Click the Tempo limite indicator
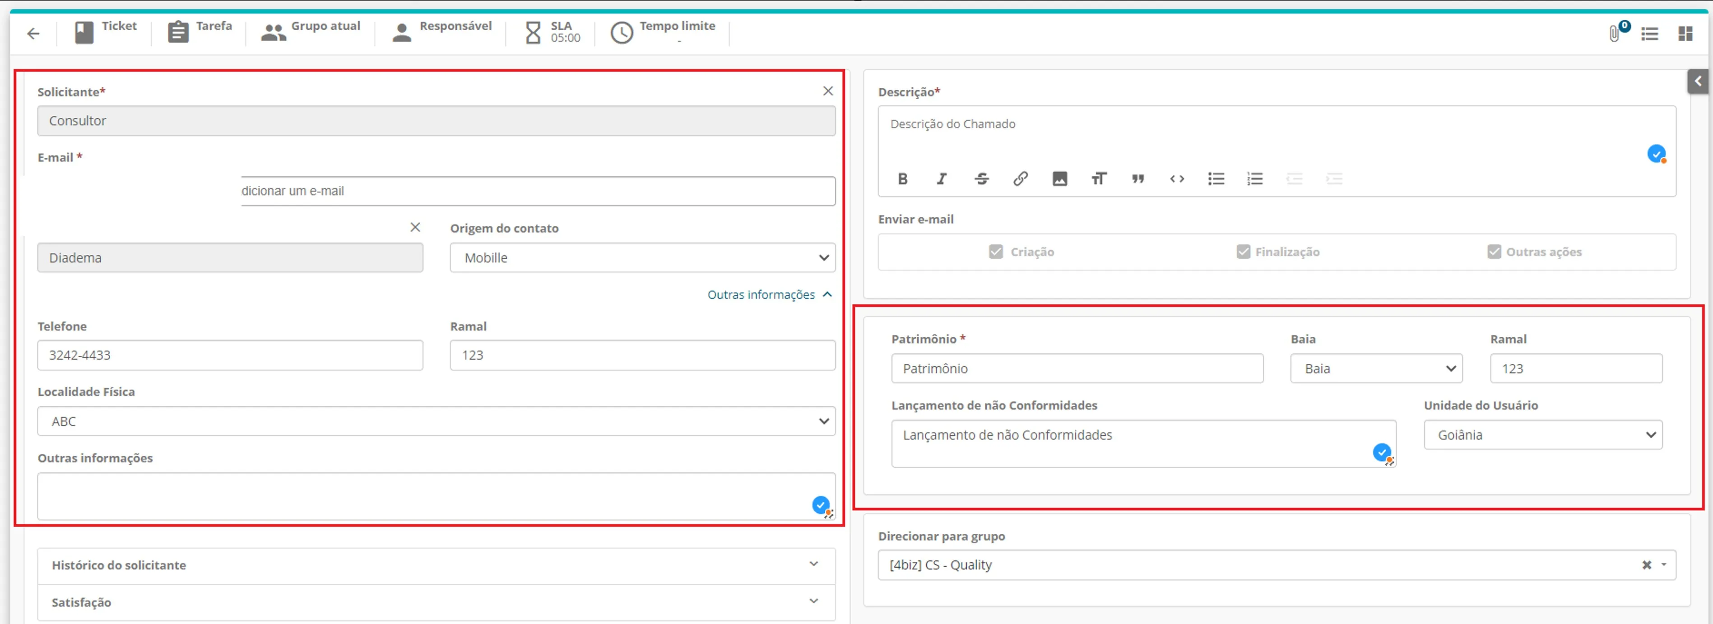 (663, 32)
